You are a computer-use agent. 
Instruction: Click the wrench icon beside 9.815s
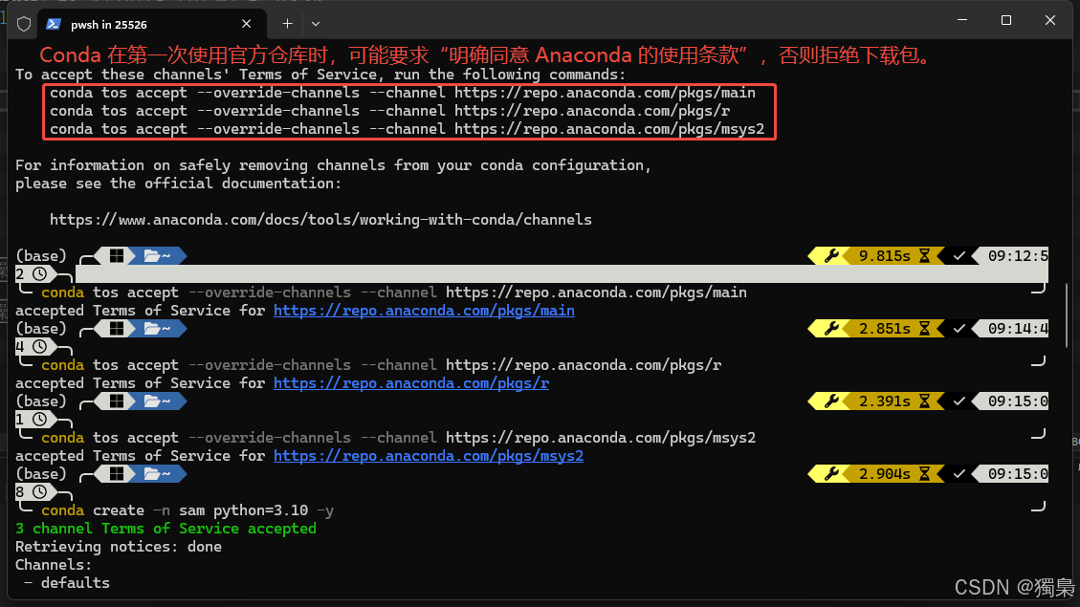pyautogui.click(x=831, y=256)
